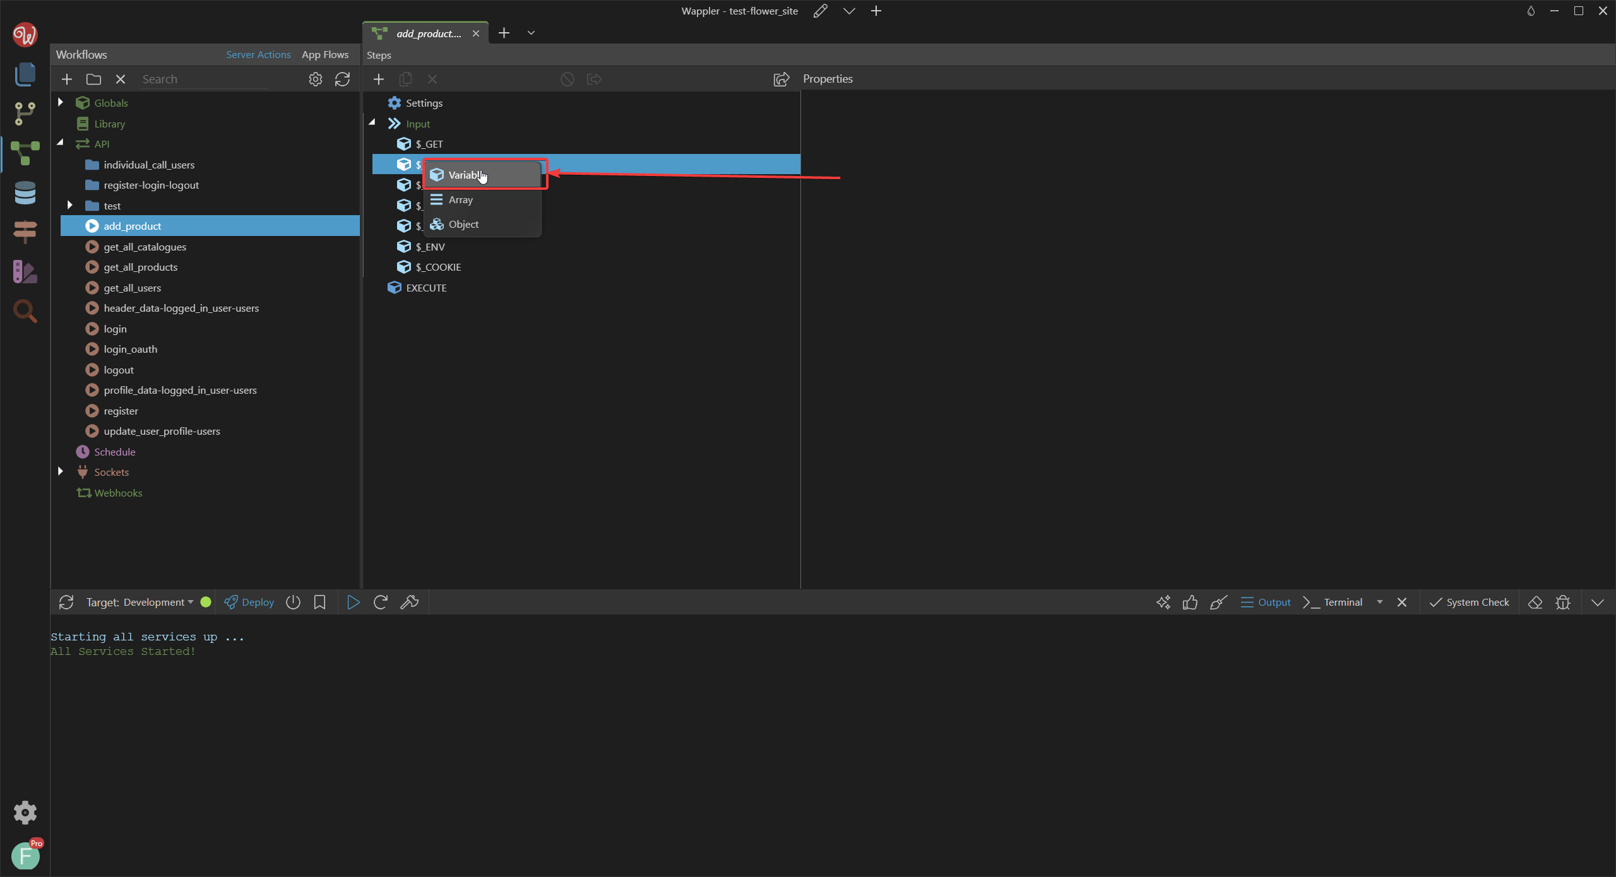Open global settings gear in sidebar

(x=25, y=813)
